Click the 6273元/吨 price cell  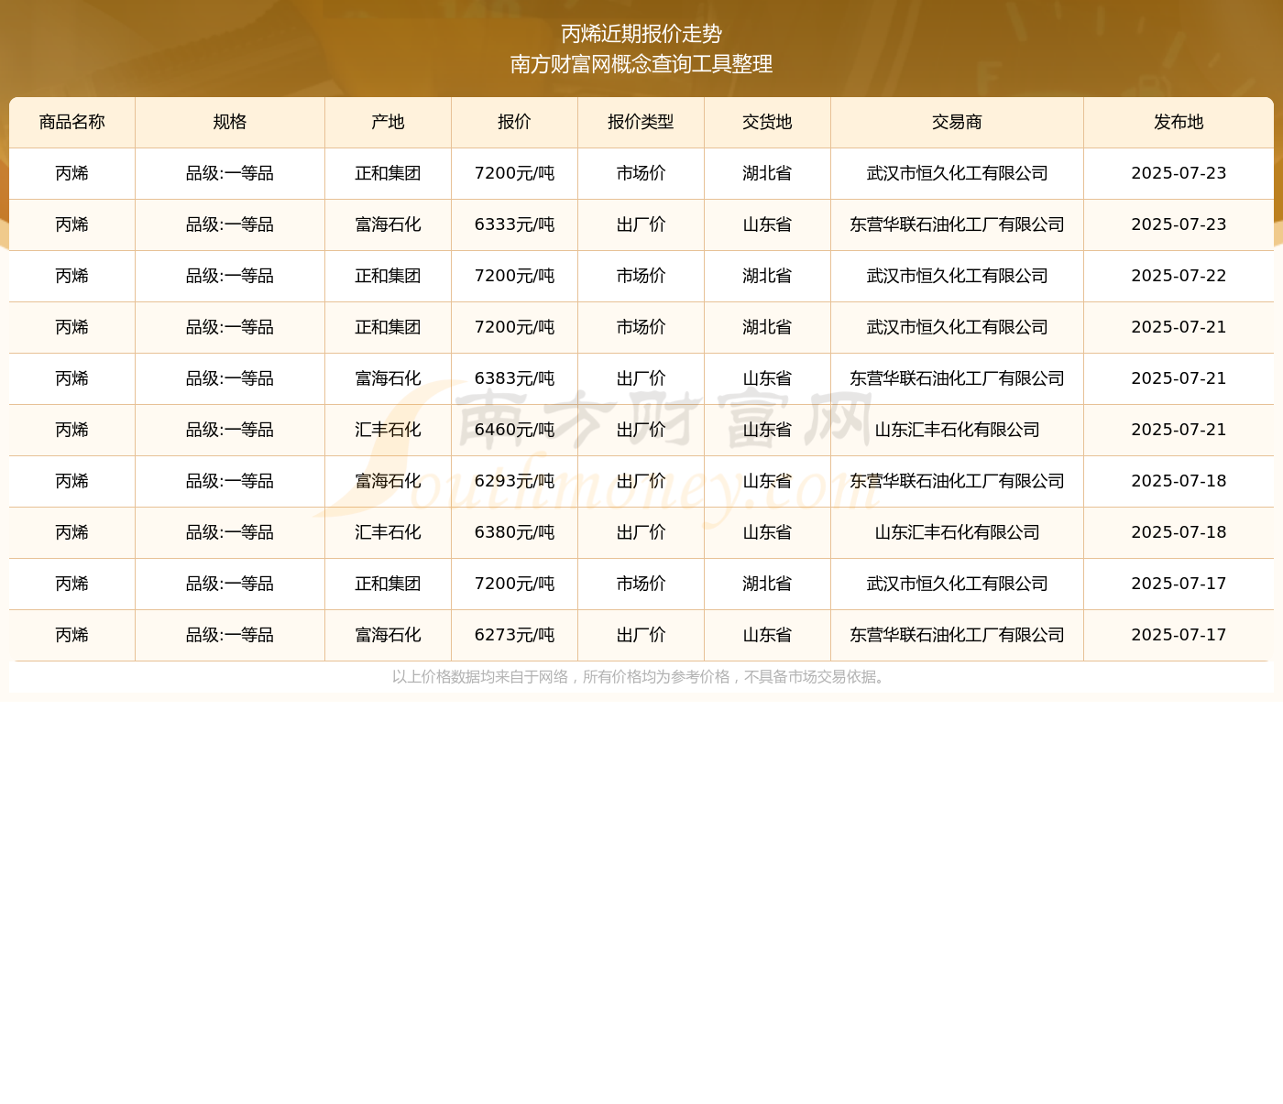pos(514,635)
